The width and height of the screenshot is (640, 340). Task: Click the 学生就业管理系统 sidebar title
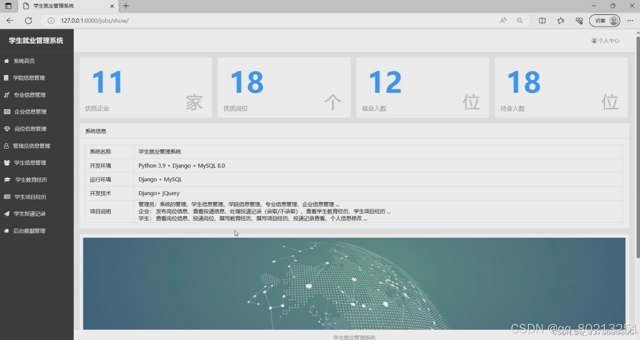36,40
